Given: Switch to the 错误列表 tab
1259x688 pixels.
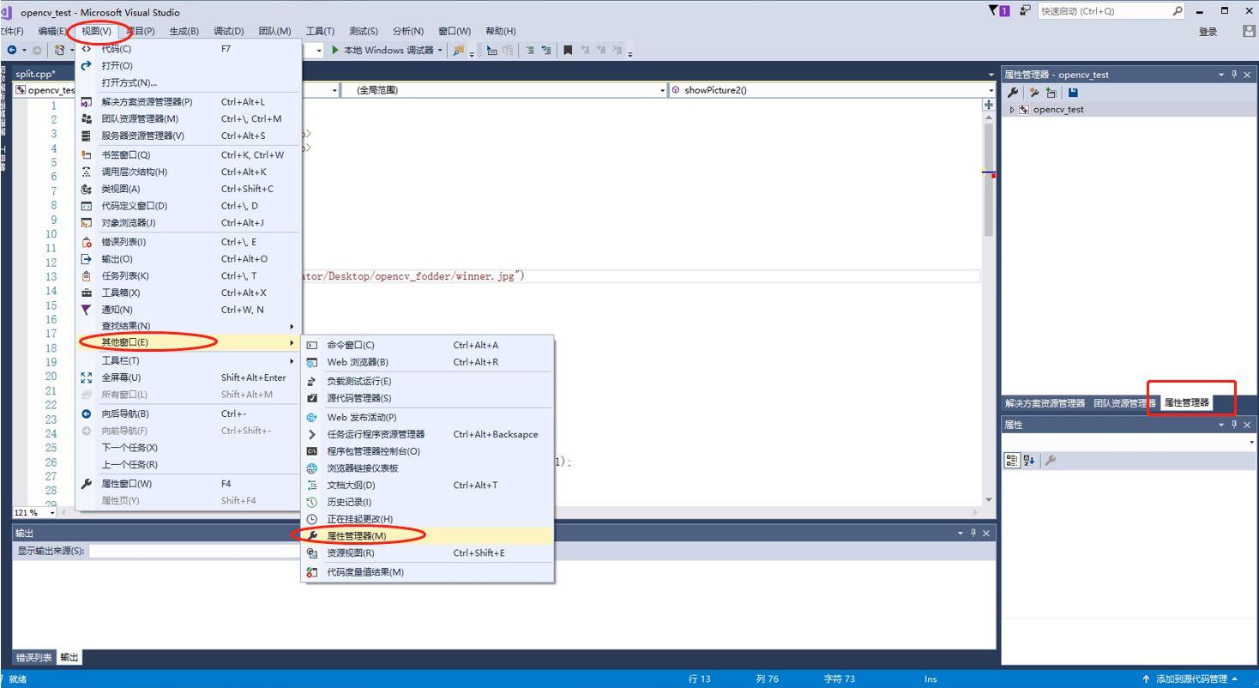Looking at the screenshot, I should point(33,658).
